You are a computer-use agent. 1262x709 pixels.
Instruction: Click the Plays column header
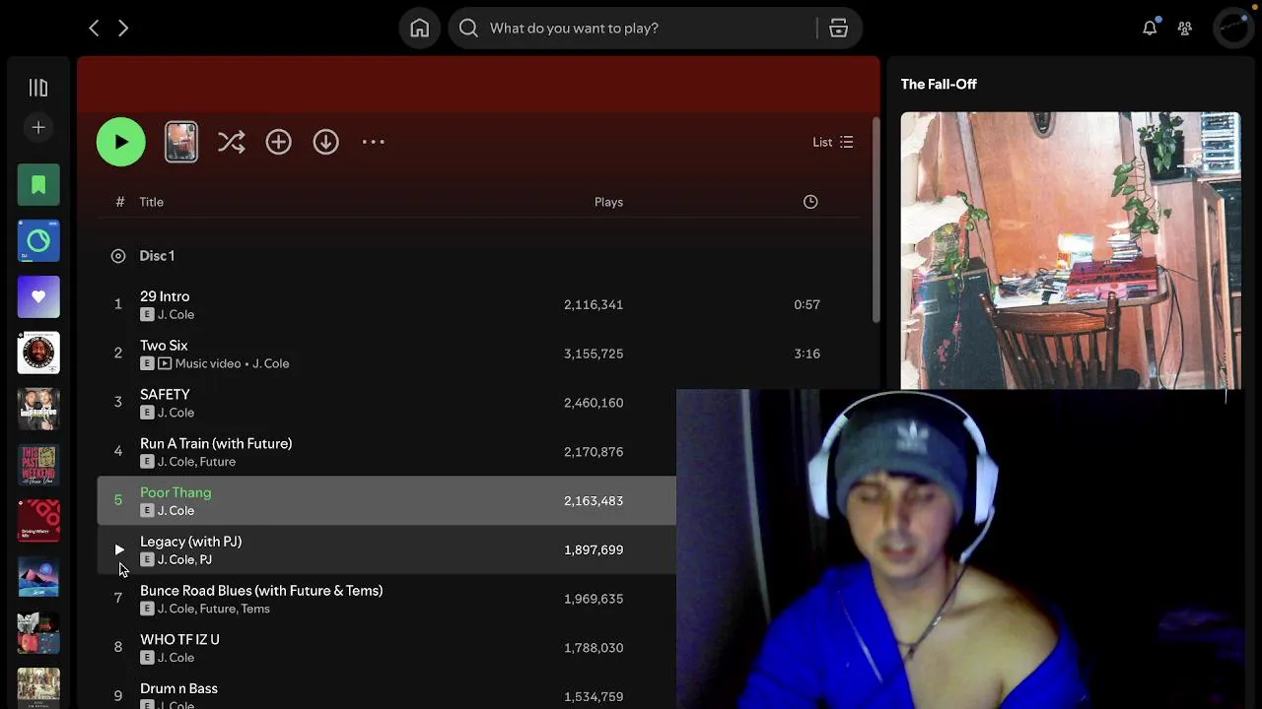pos(608,202)
